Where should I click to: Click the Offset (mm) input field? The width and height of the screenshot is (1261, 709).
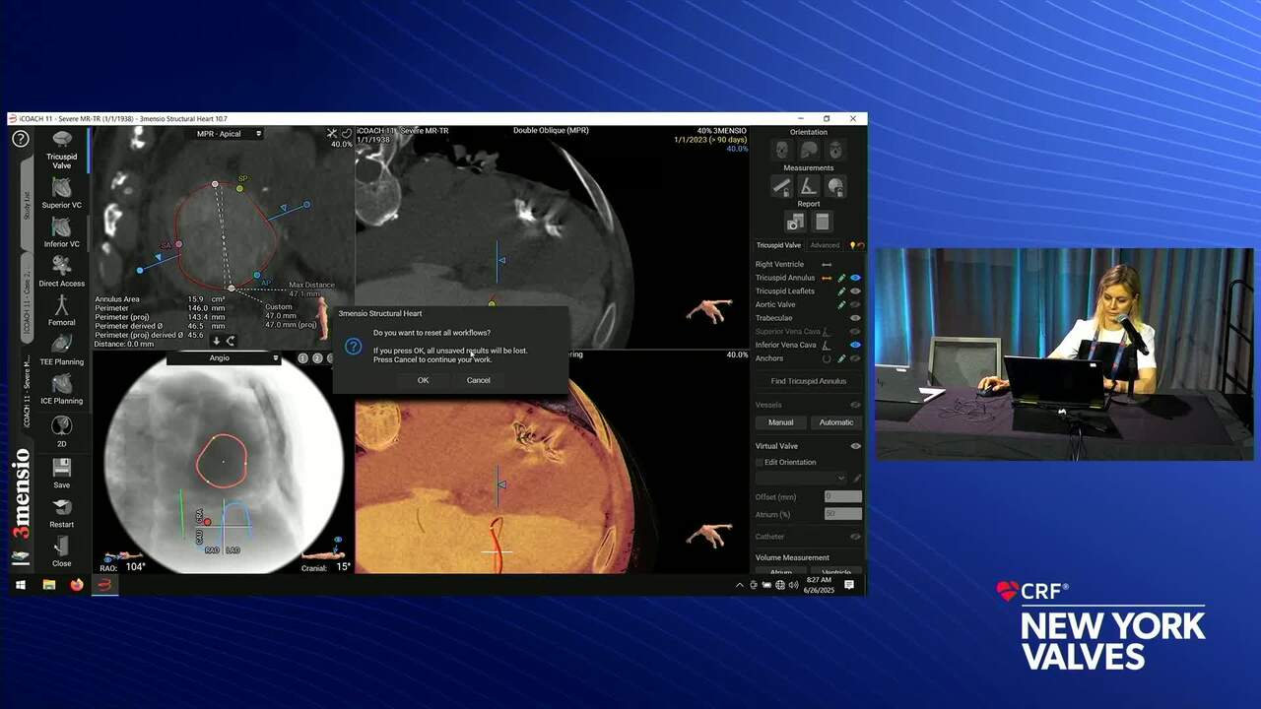click(x=842, y=496)
